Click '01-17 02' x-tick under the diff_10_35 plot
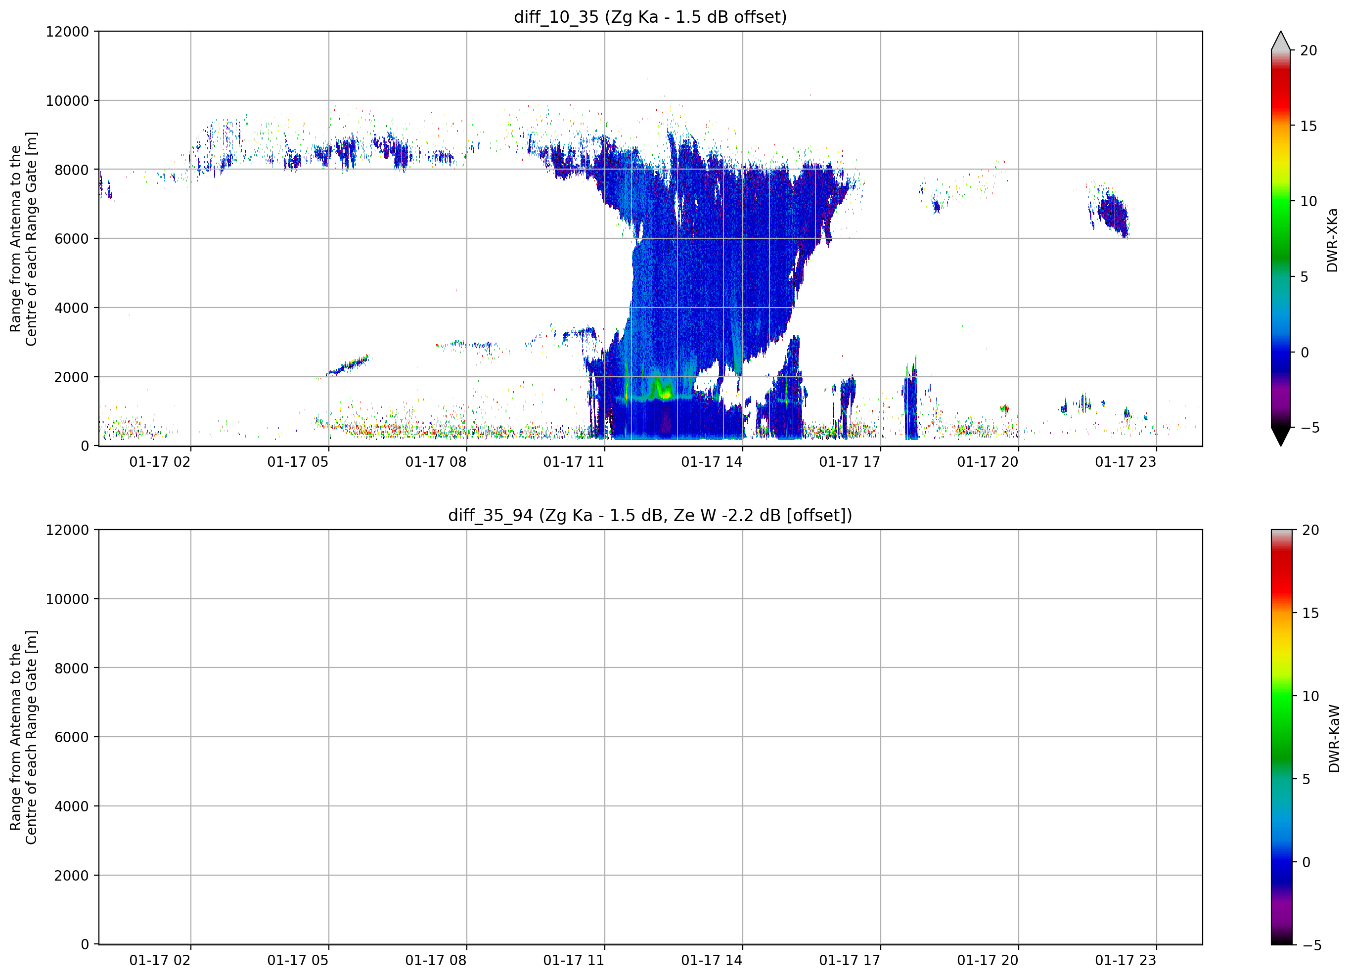The image size is (1351, 978). click(160, 462)
